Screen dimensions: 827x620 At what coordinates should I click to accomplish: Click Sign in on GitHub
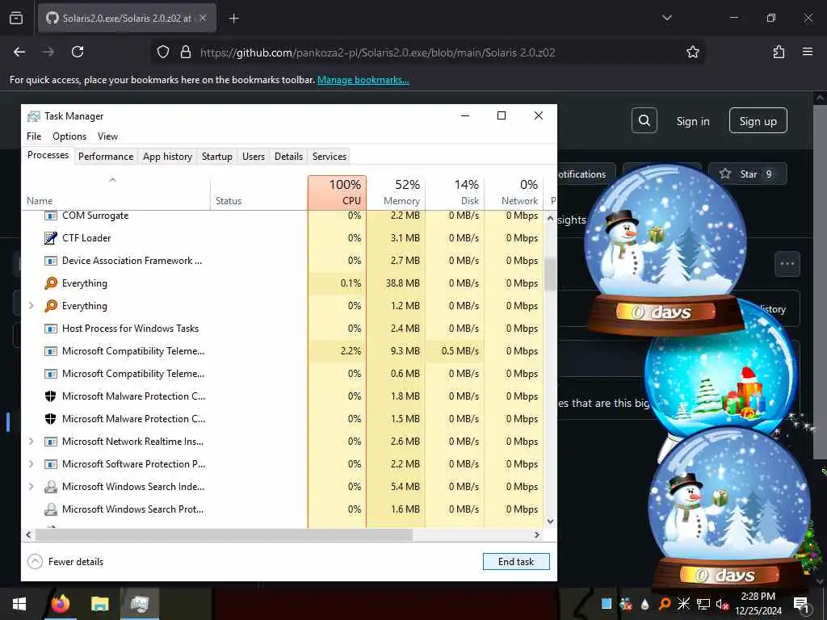(692, 121)
